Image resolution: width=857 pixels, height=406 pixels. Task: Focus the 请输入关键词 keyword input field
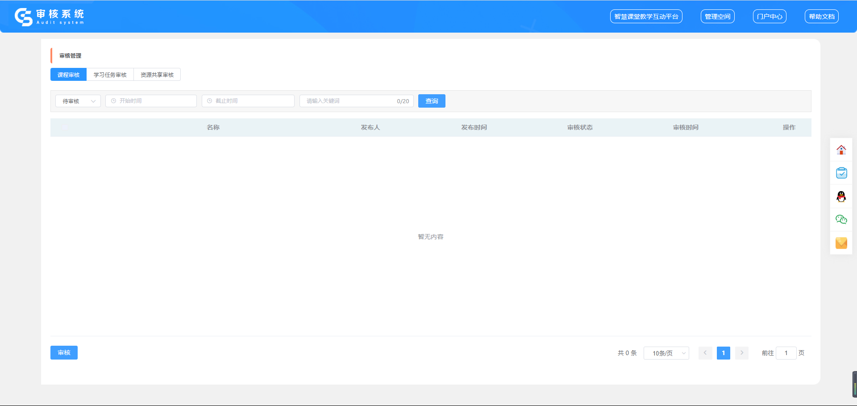coord(348,101)
